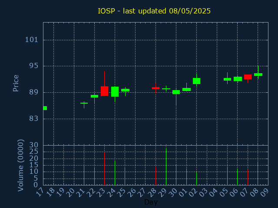
Task: Click the volume tick label "5"
Action: coord(36,178)
